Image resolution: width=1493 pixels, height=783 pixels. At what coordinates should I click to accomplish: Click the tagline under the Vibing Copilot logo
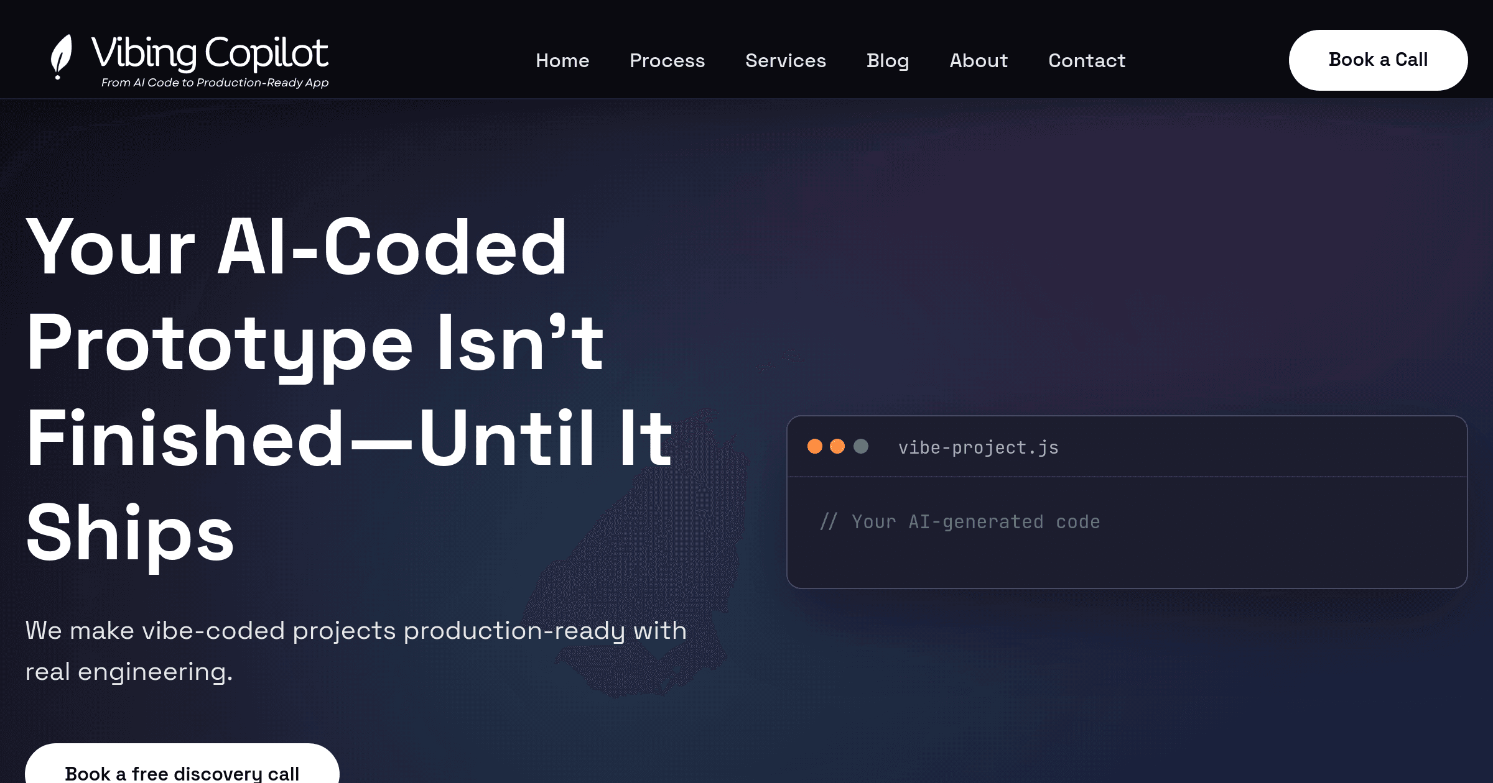[215, 83]
